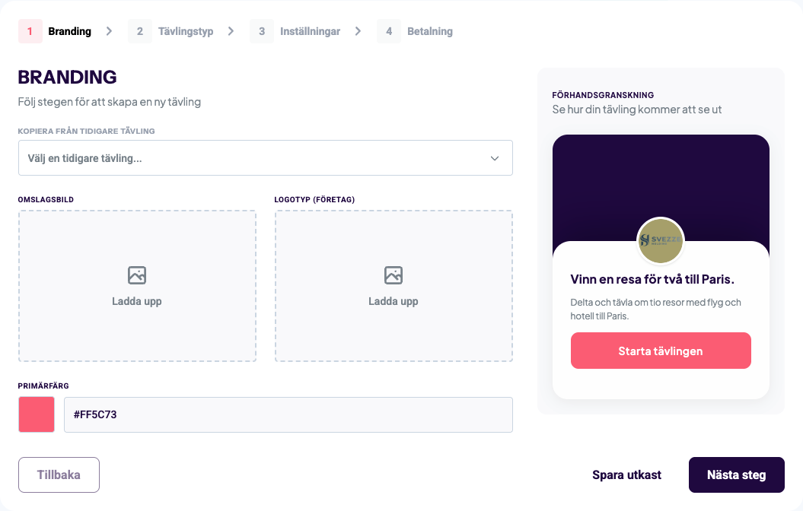803x511 pixels.
Task: Click the image icon in Logotyp upload area
Action: (x=393, y=275)
